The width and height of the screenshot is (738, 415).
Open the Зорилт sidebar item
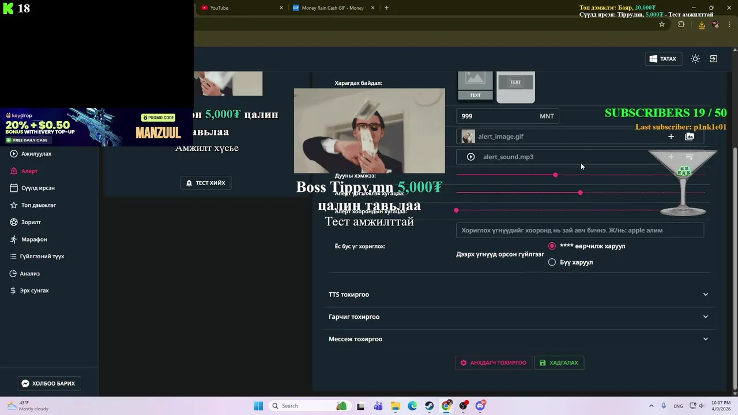coord(26,222)
